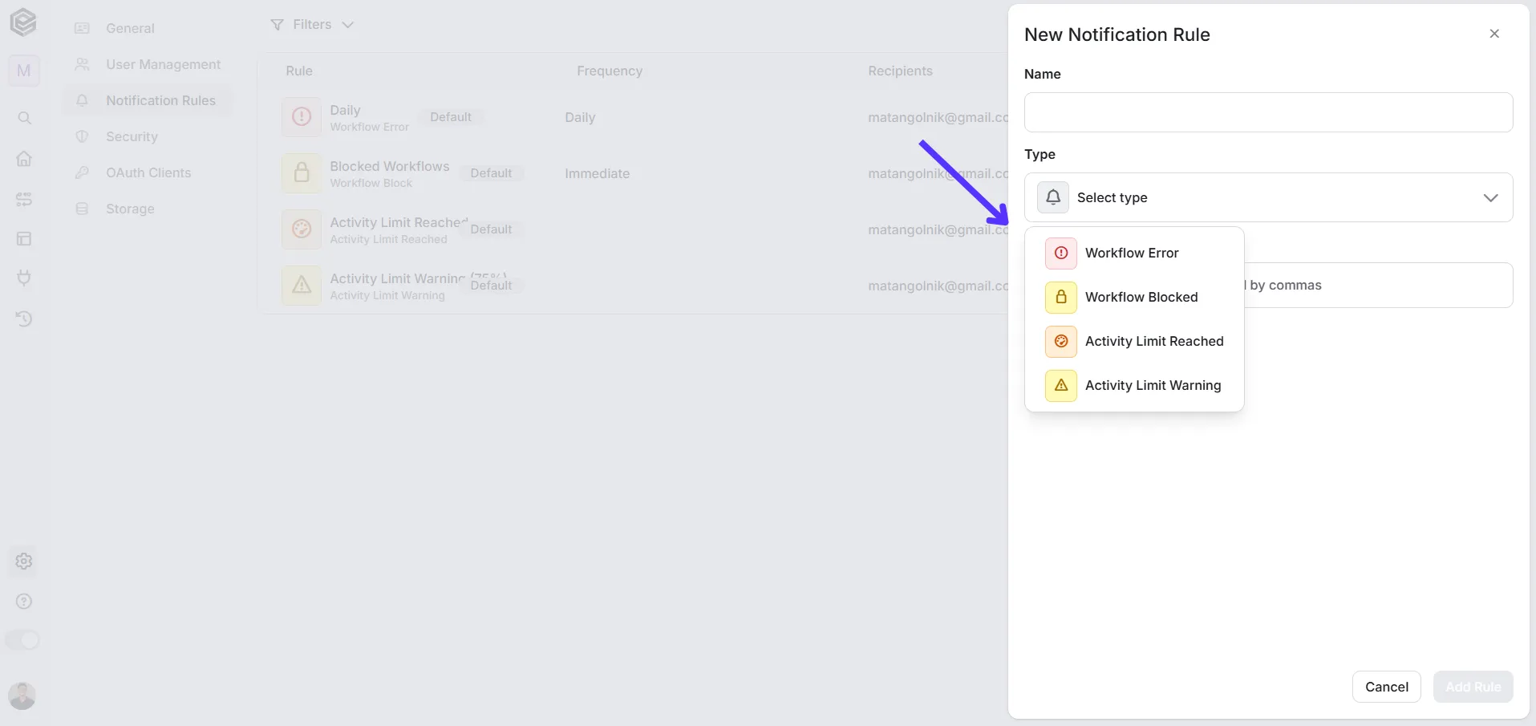Open the layout/templates sidebar icon
The height and width of the screenshot is (726, 1536).
point(24,238)
